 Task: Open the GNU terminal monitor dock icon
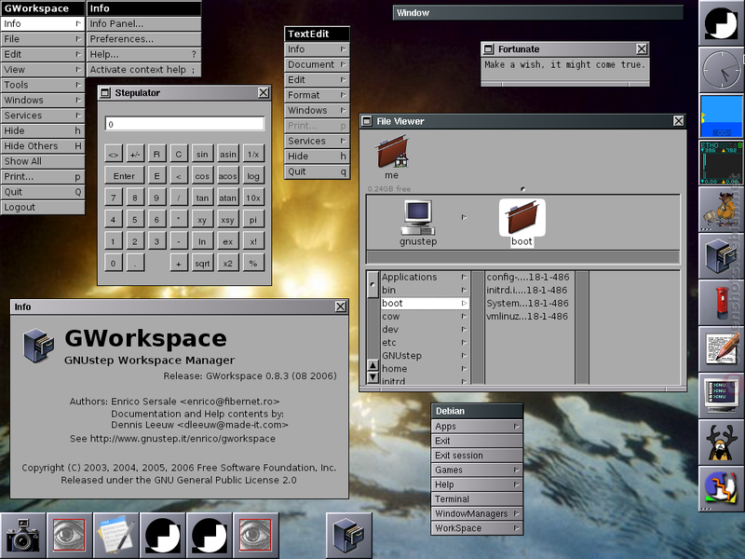point(721,396)
